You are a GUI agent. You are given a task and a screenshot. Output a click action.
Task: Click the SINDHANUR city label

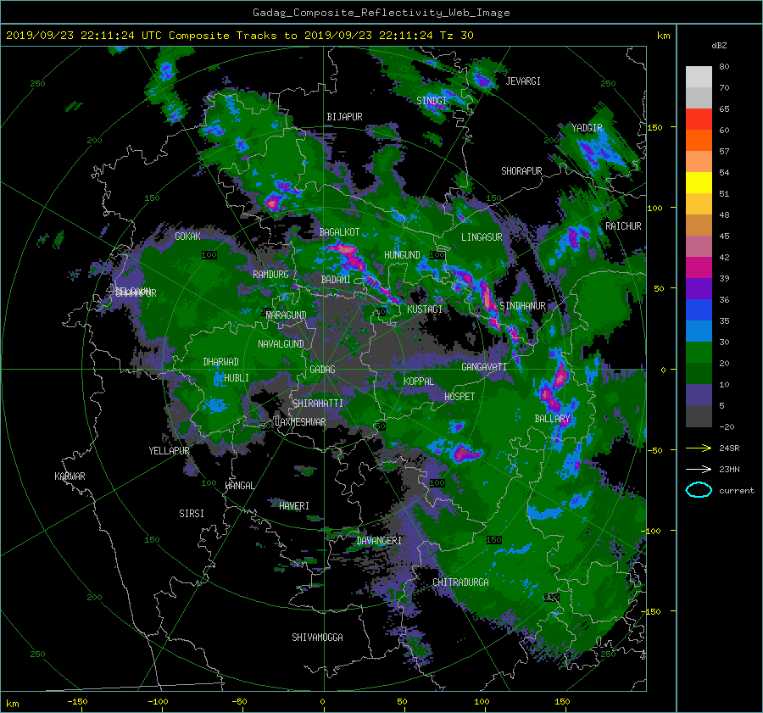click(522, 306)
